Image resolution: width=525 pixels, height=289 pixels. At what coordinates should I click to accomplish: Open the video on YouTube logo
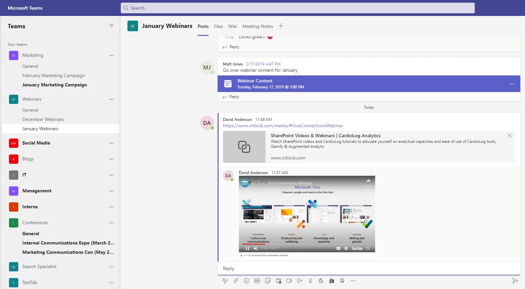[x=357, y=248]
